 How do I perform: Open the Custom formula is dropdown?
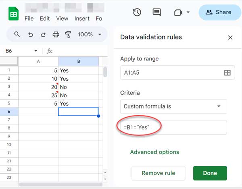(173, 106)
